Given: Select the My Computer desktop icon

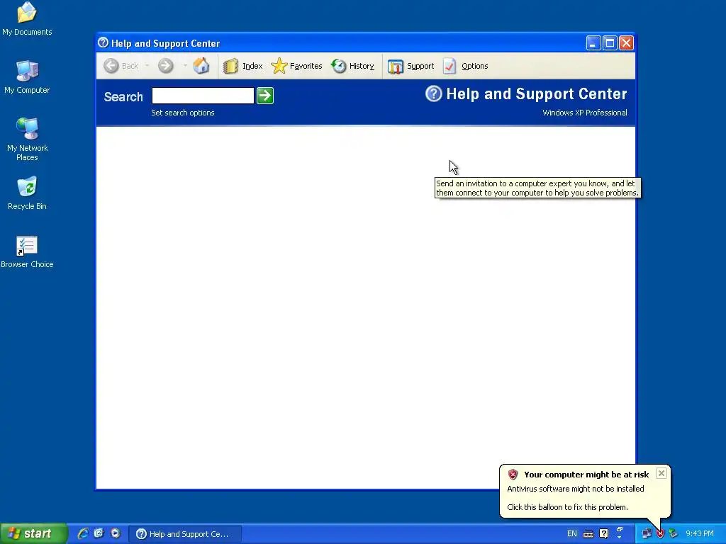Looking at the screenshot, I should pyautogui.click(x=27, y=76).
